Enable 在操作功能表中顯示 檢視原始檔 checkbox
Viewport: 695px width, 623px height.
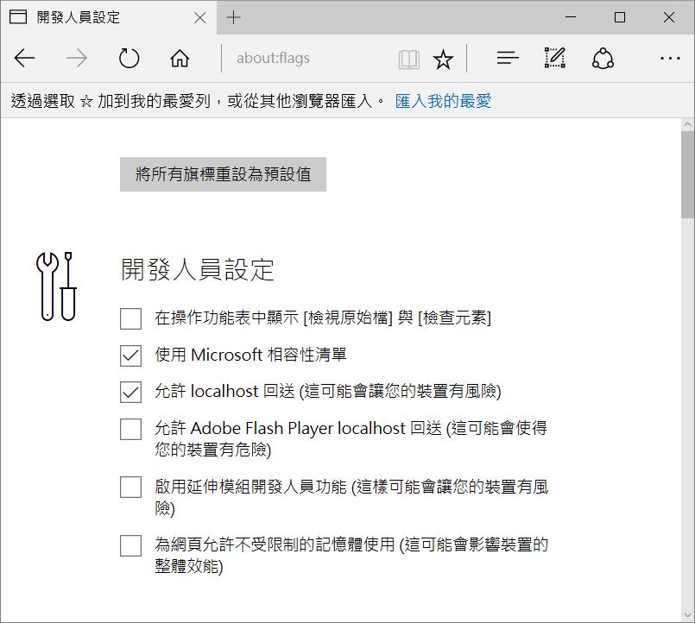click(130, 318)
